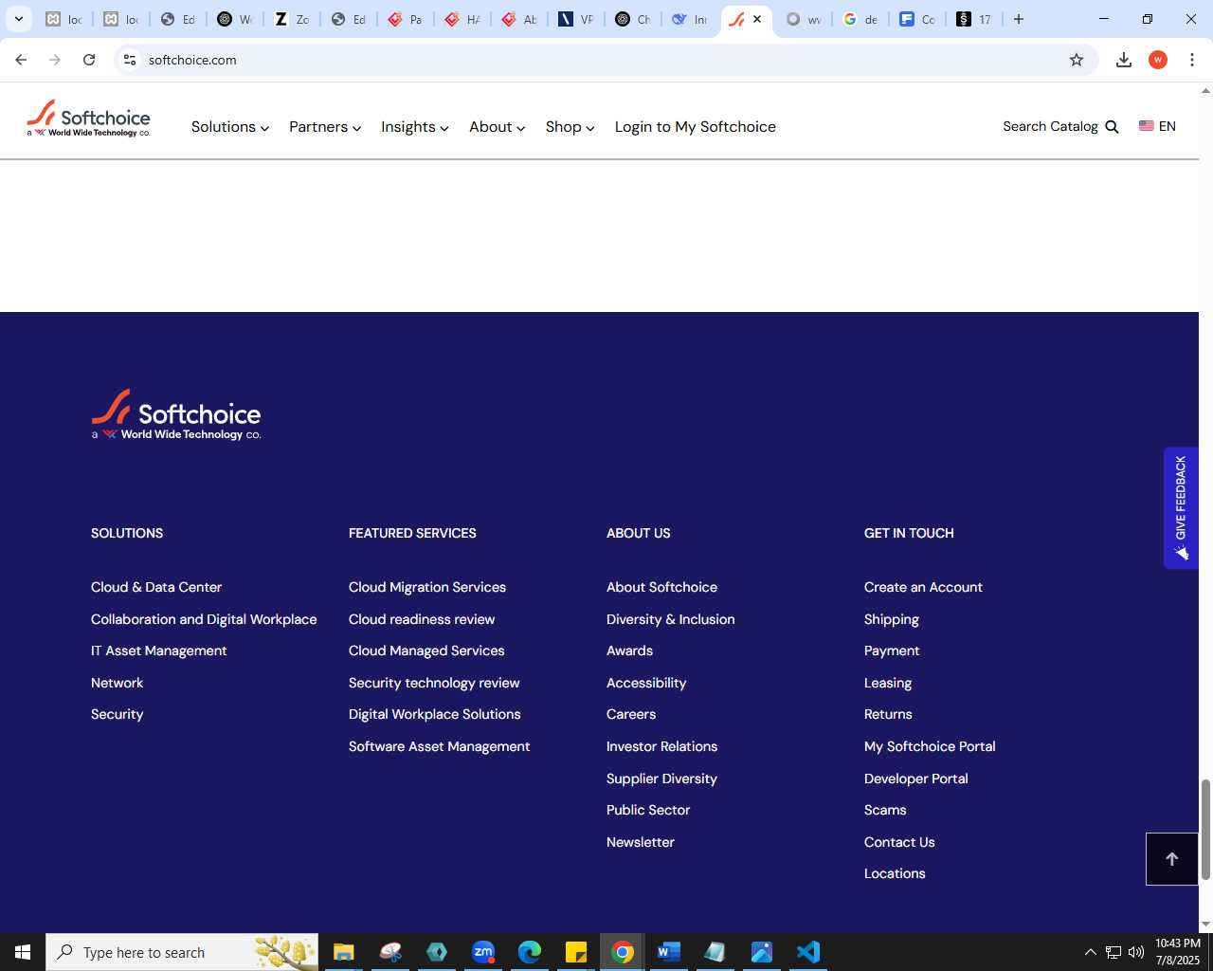Open taskbar clock and date
The width and height of the screenshot is (1213, 971).
coord(1178,952)
